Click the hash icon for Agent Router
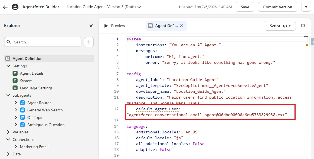 coord(22,102)
